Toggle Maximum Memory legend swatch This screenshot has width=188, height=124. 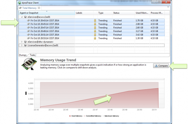click(103, 116)
